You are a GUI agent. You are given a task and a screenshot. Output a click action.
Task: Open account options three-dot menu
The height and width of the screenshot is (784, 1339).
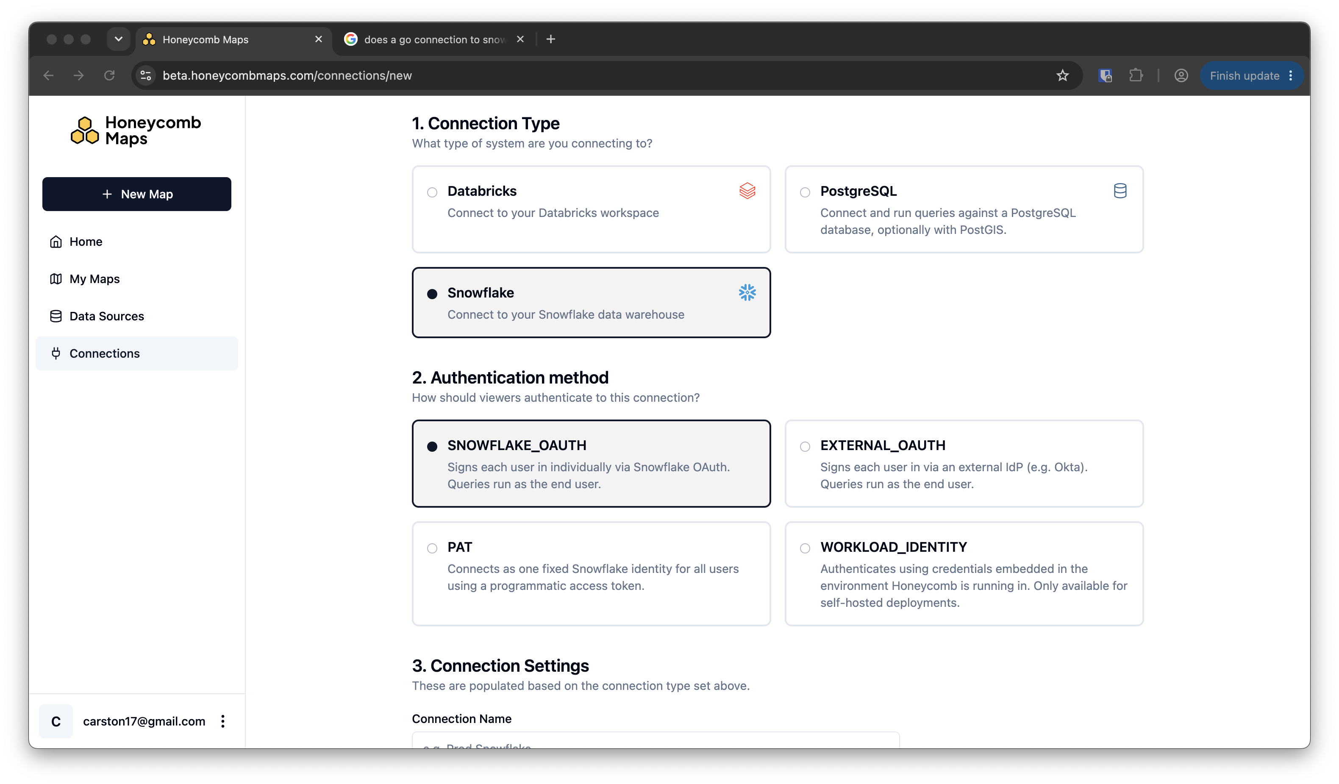(222, 721)
